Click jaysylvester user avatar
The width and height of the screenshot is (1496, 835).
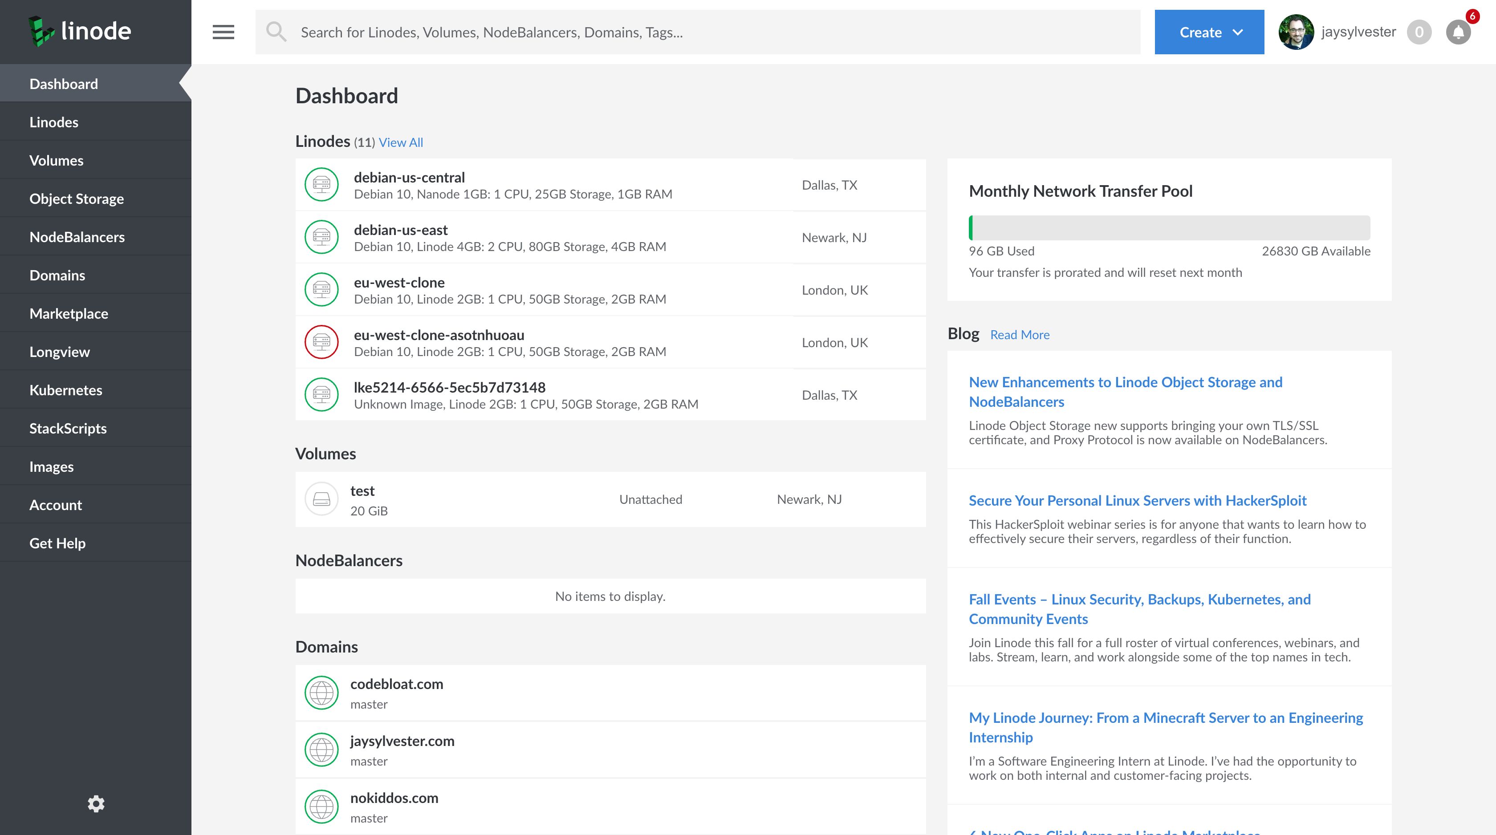pyautogui.click(x=1296, y=32)
